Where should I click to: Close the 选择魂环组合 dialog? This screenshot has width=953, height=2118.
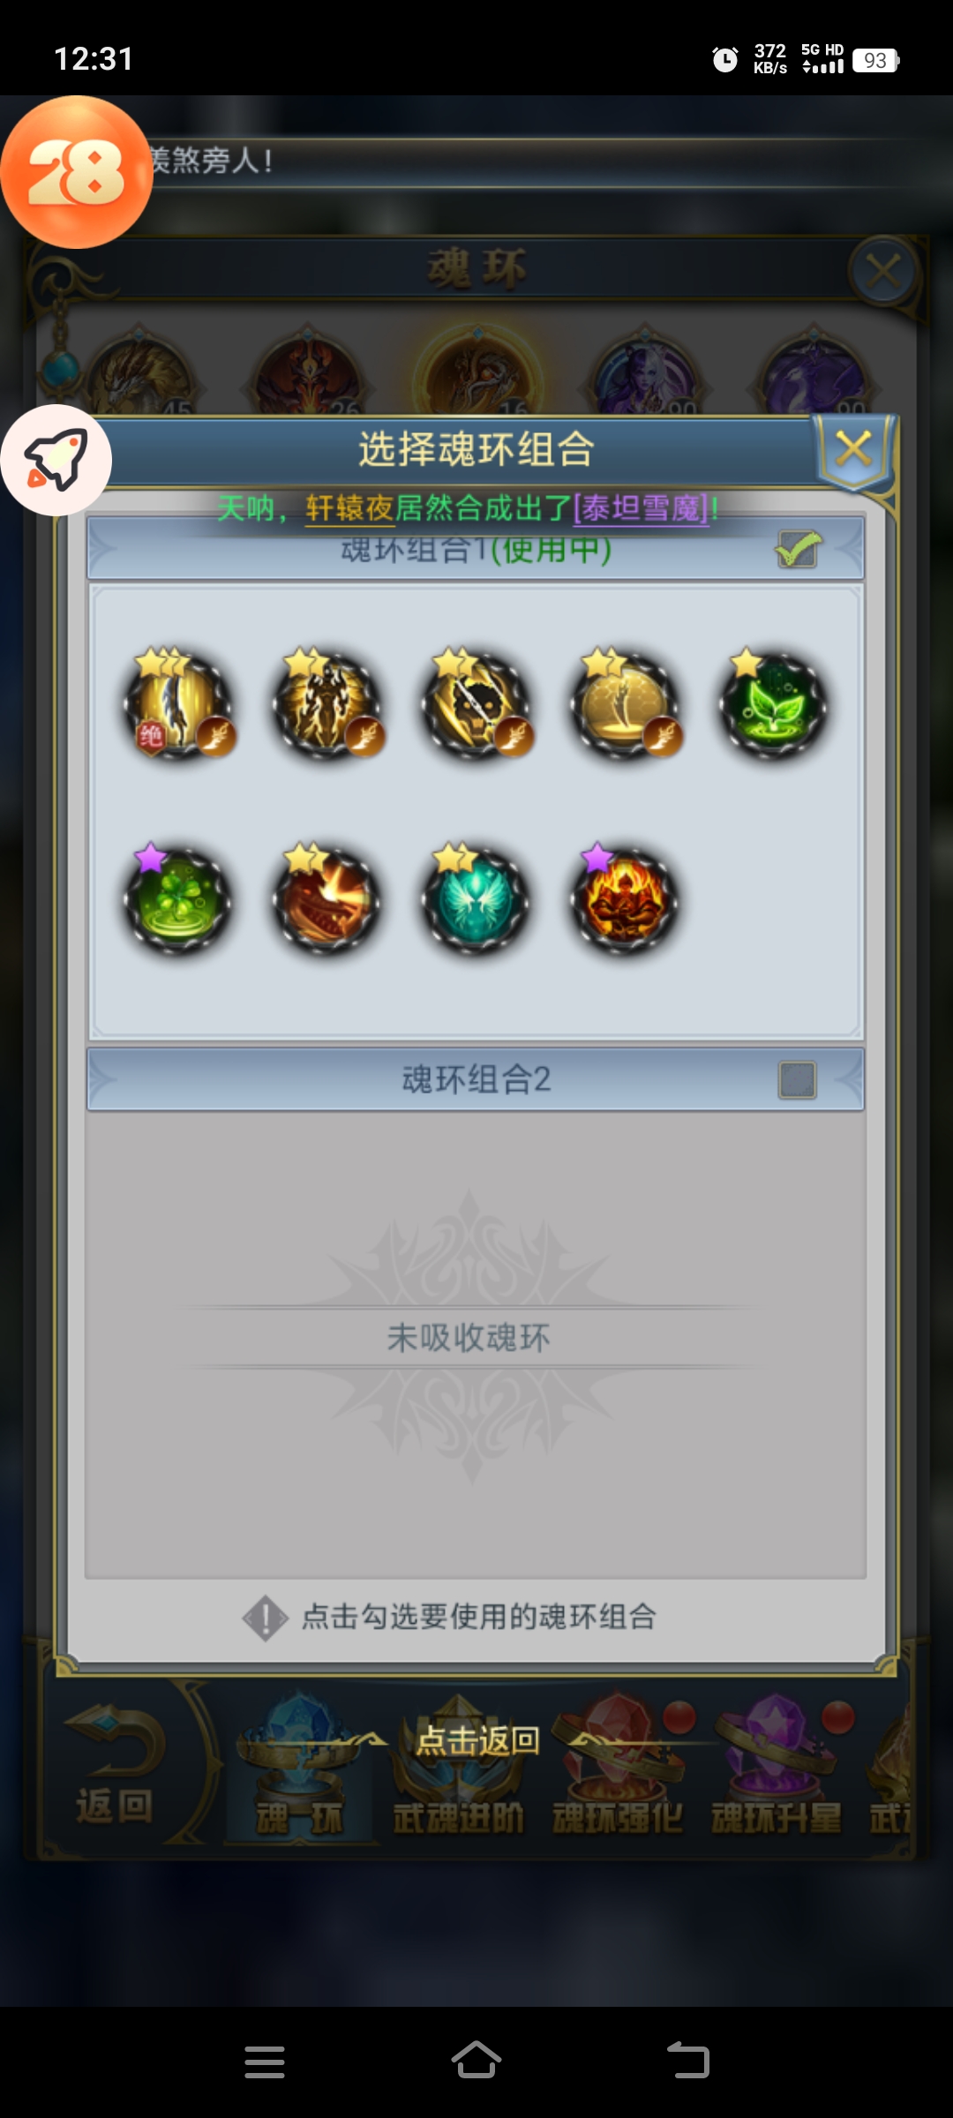tap(853, 449)
